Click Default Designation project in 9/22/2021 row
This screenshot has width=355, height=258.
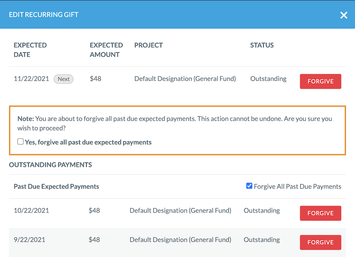pos(180,240)
